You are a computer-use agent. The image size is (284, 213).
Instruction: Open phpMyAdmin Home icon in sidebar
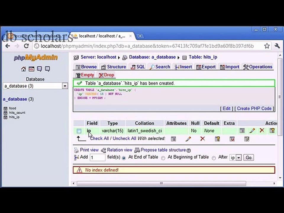click(24, 69)
